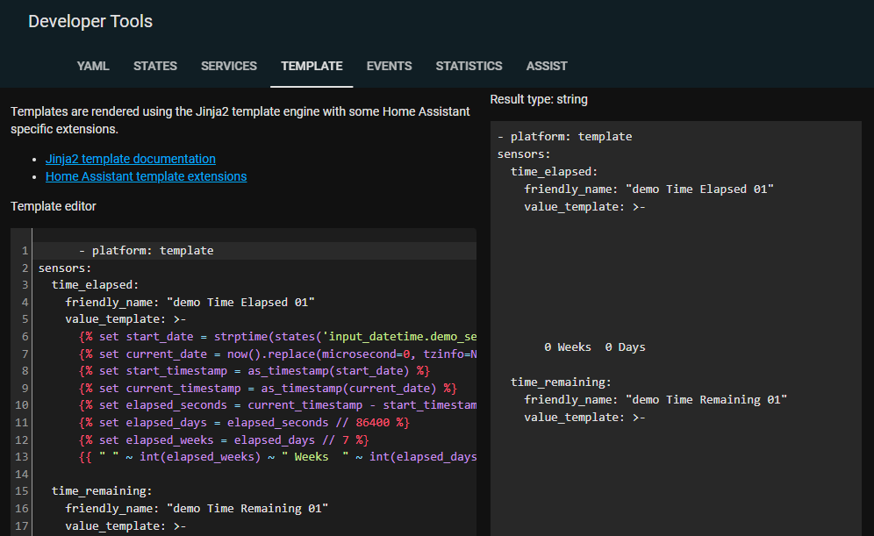
Task: Click the rendered result output pane
Action: click(676, 263)
